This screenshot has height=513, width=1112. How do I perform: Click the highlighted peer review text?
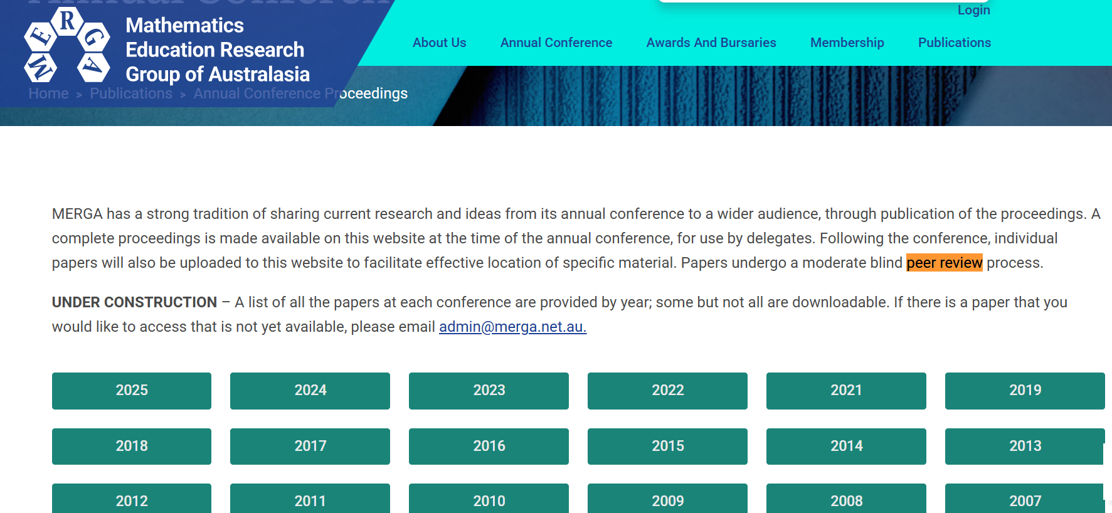[945, 263]
